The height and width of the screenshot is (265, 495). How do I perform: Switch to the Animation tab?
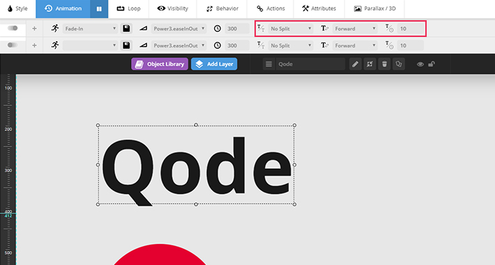coord(63,8)
